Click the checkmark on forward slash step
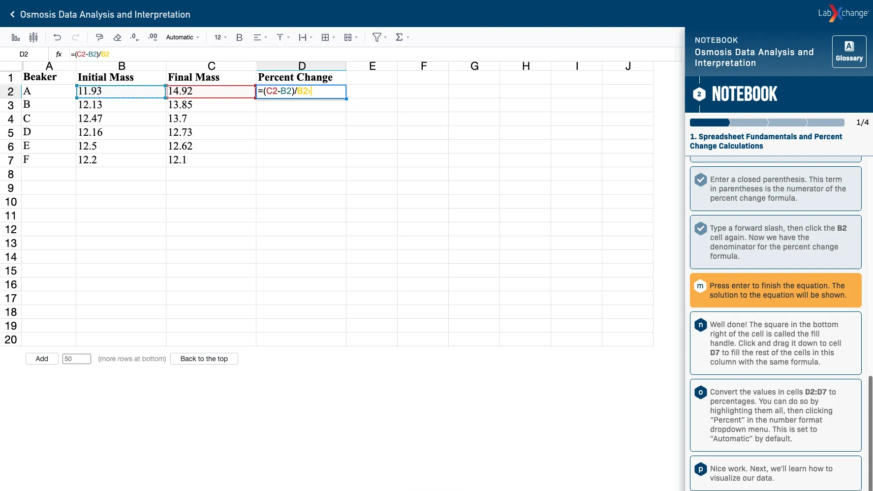Screen dimensions: 873x491 tap(701, 228)
